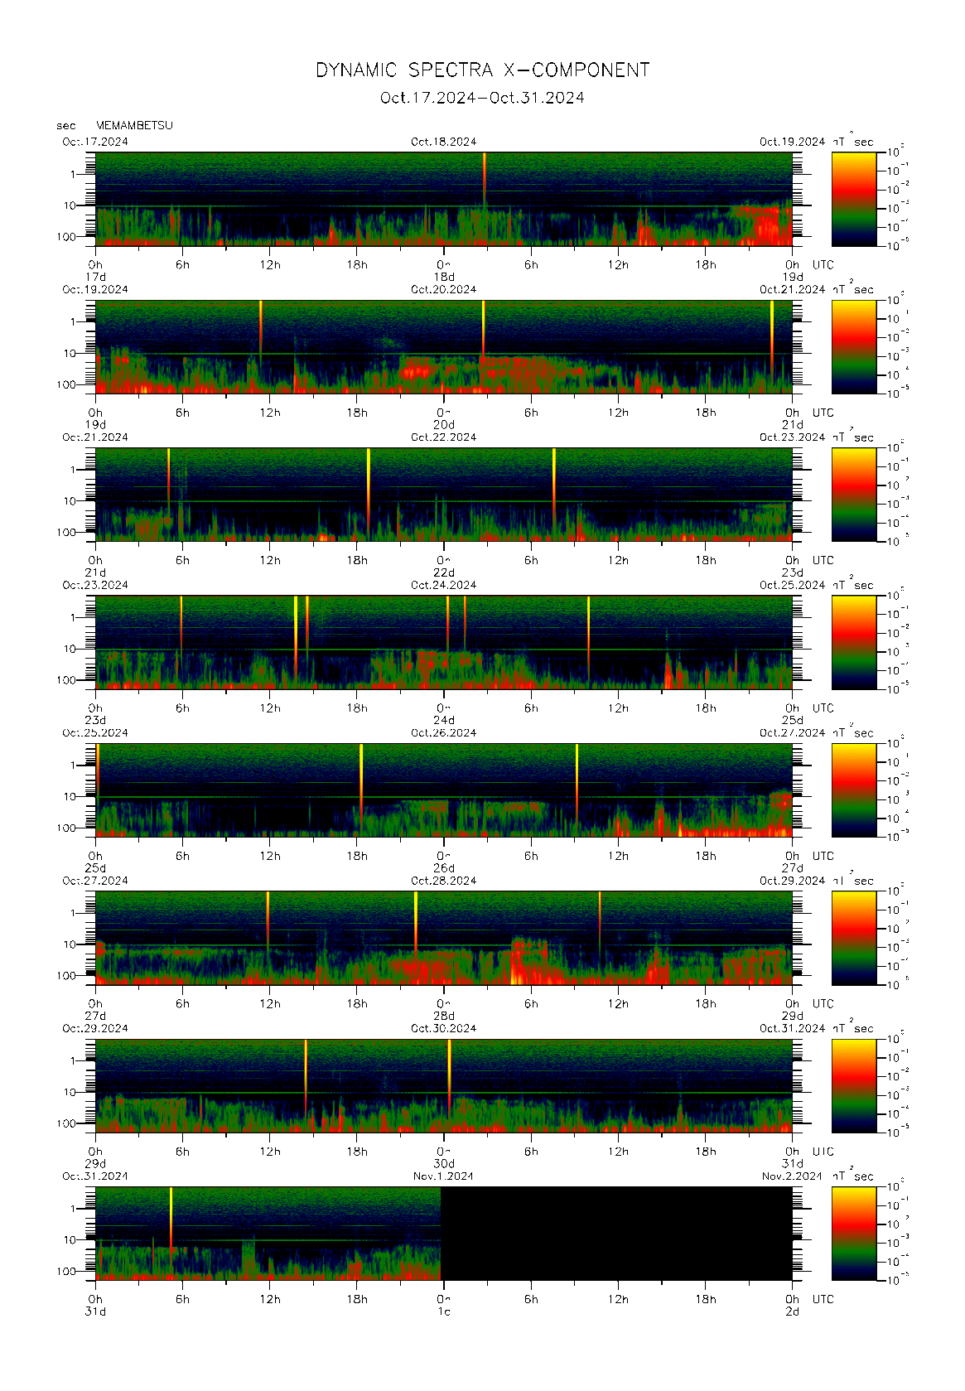Screen dimensions: 965x1391
Task: Select the half-width spectrogram panel at the bottom
Action: tap(268, 1233)
